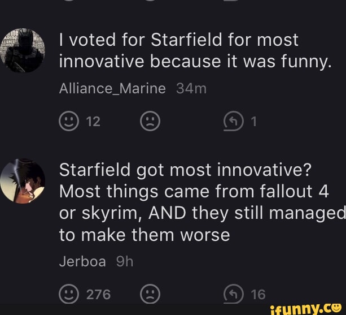Click the iFunny.co watermark logo

[305, 308]
